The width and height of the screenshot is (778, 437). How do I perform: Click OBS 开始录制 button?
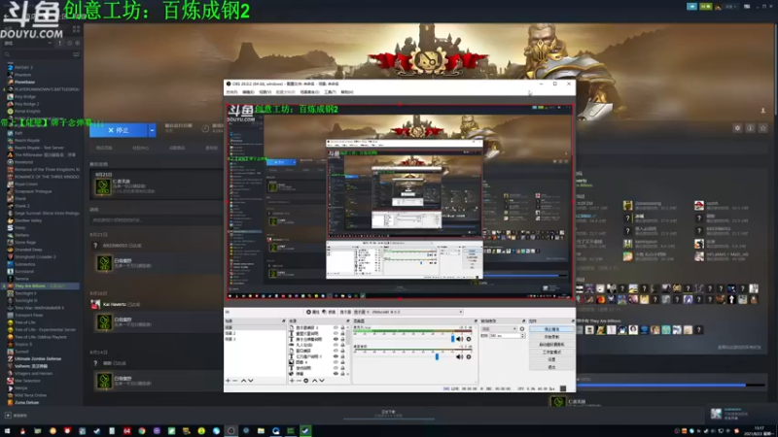[x=551, y=337]
